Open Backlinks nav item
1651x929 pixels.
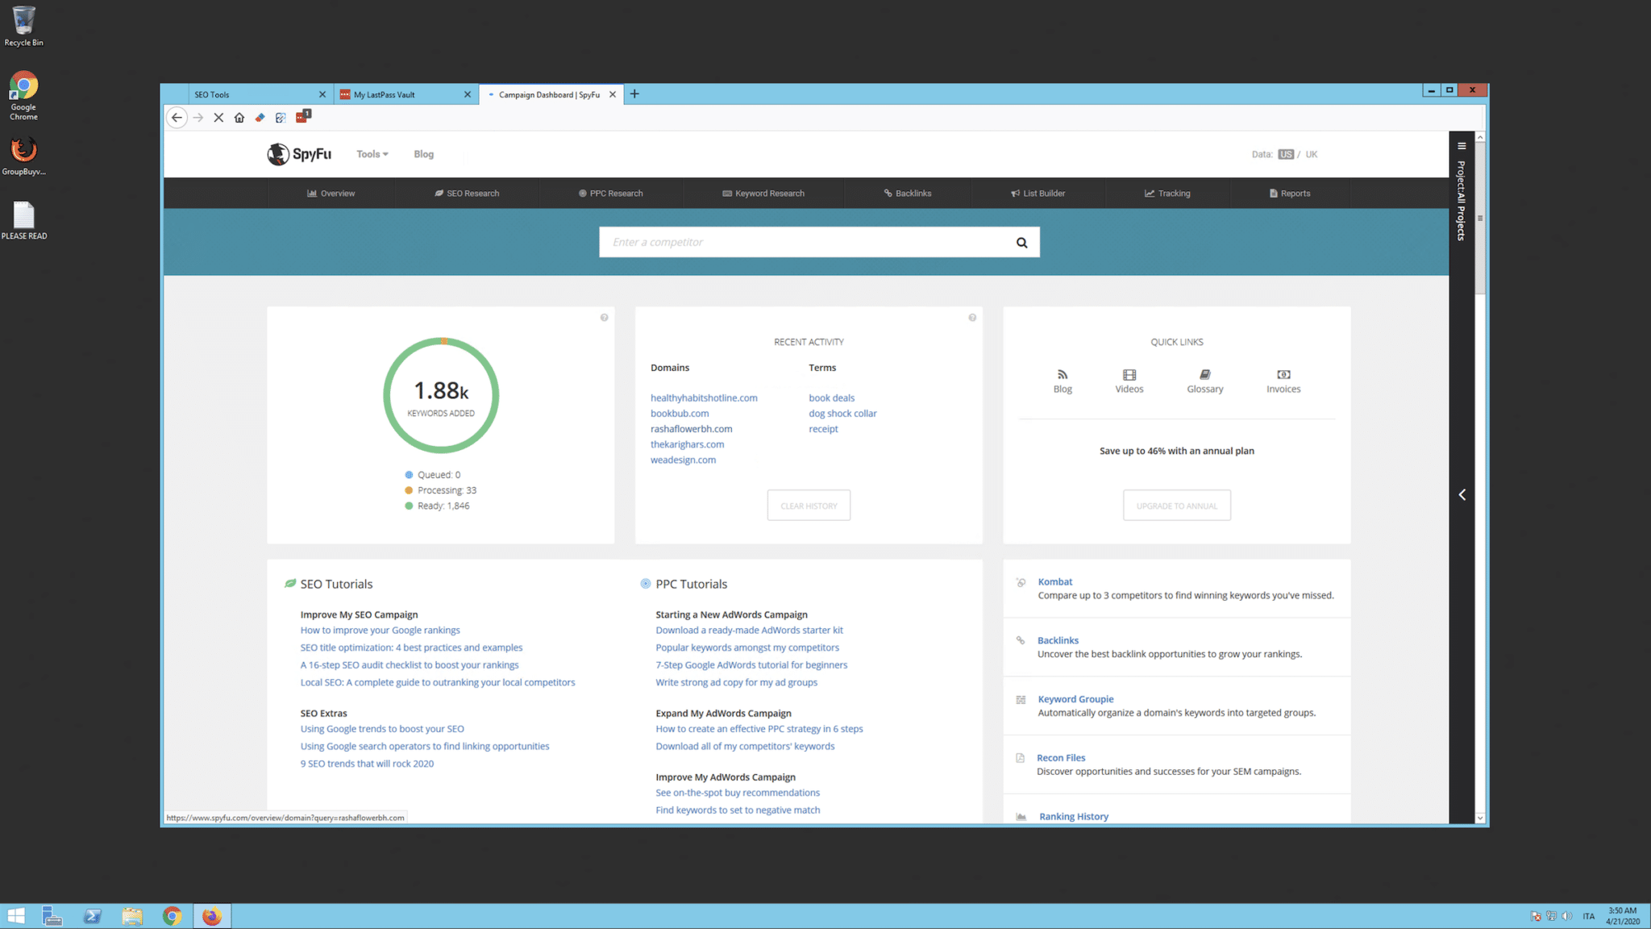[x=908, y=194]
